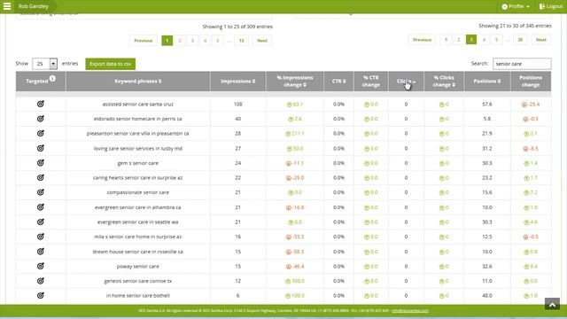Image resolution: width=567 pixels, height=319 pixels.
Task: Click target icon for mila s senior care home
Action: point(41,237)
